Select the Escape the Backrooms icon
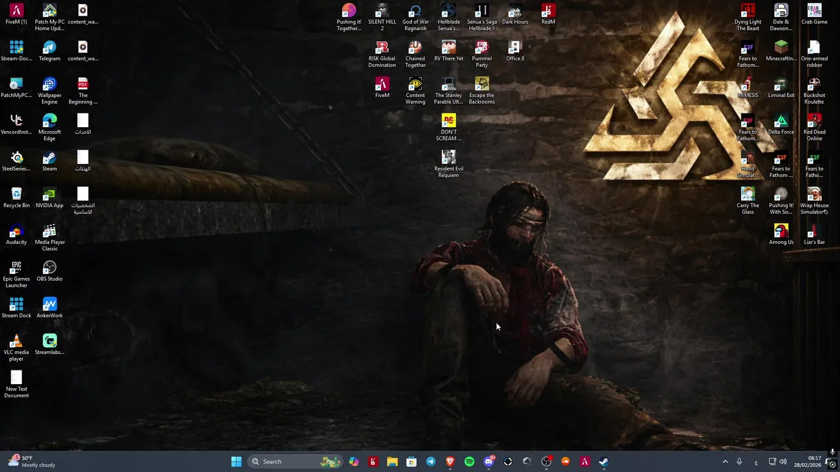The height and width of the screenshot is (472, 840). 482,92
